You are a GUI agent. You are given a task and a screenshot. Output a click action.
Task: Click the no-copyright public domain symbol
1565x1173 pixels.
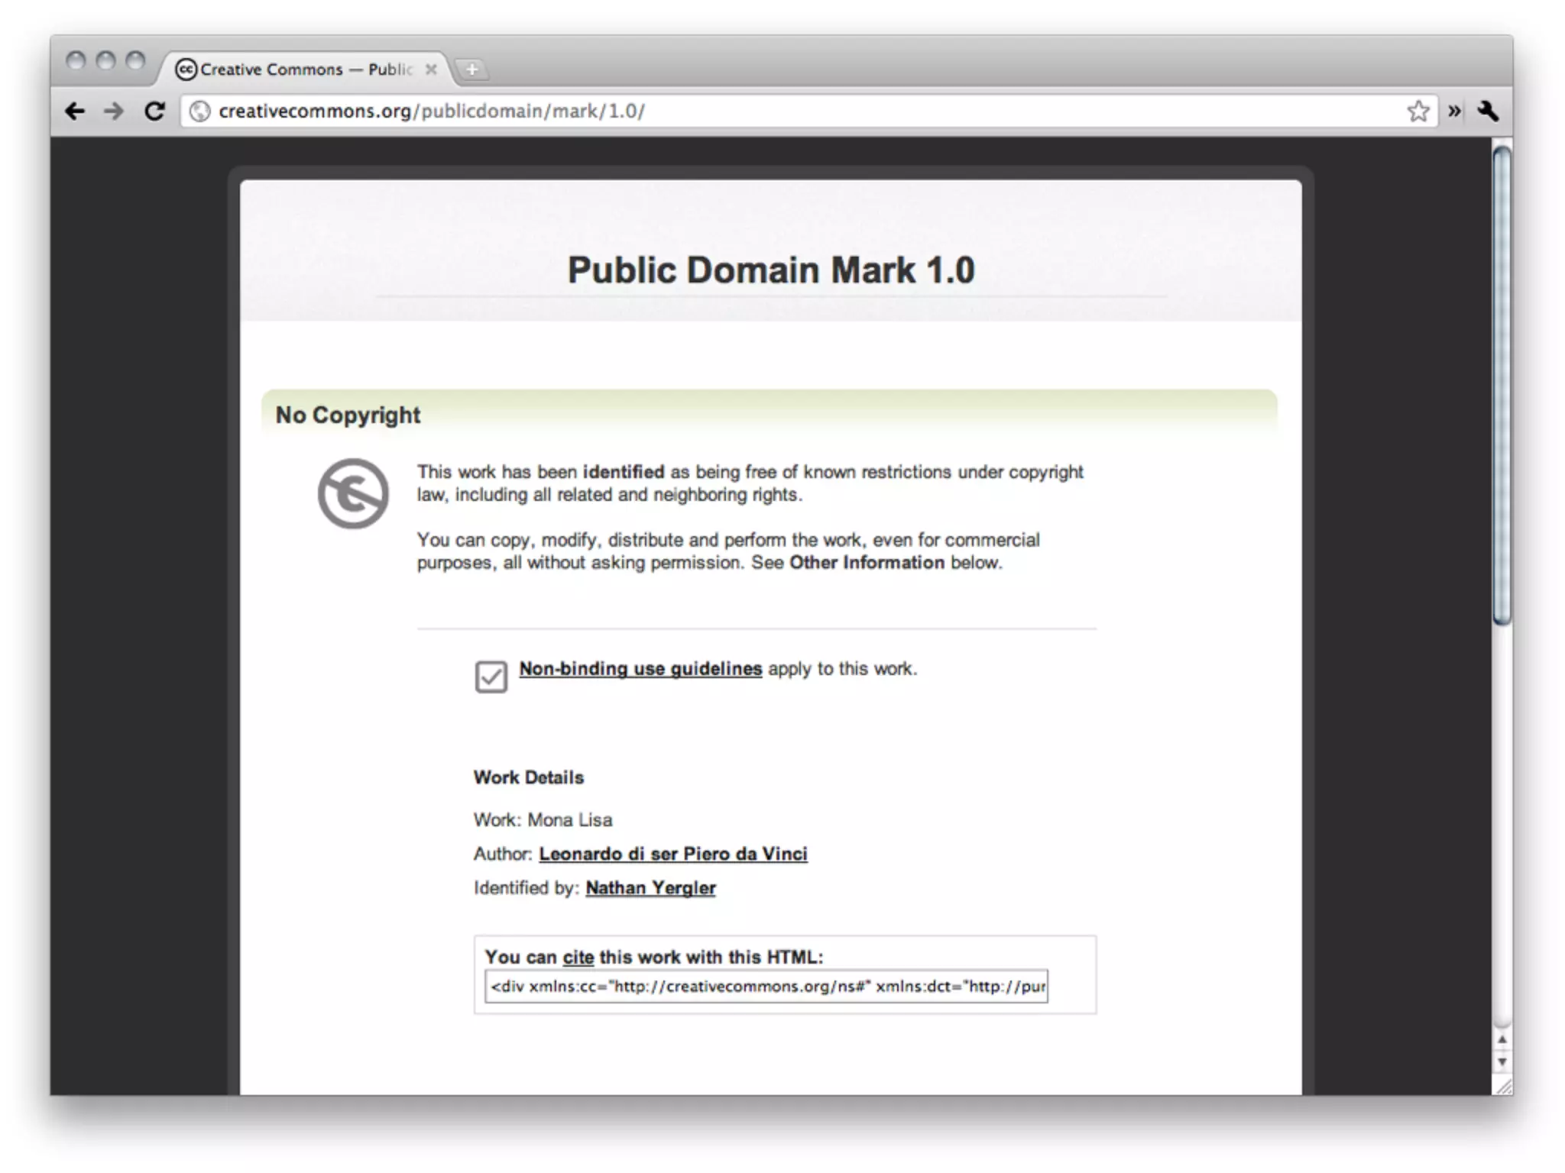(x=353, y=493)
